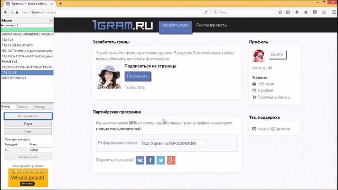Share referral link on Twitter

[x=161, y=160]
